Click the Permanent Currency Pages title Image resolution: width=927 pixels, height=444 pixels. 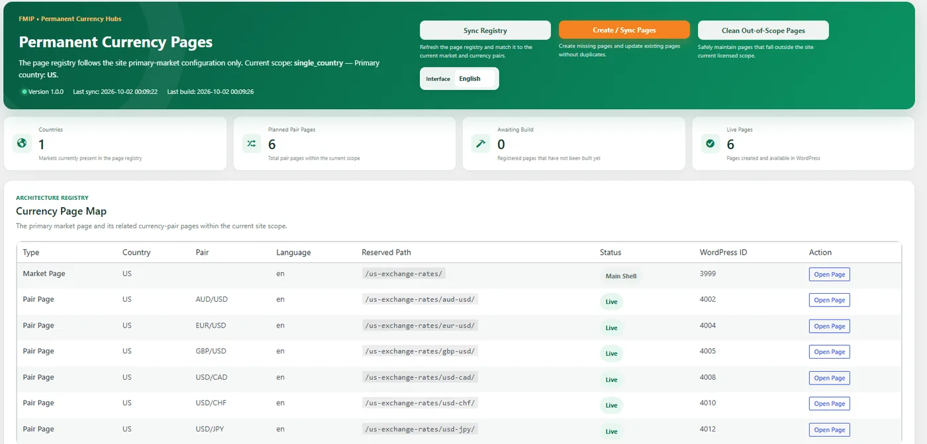[116, 42]
